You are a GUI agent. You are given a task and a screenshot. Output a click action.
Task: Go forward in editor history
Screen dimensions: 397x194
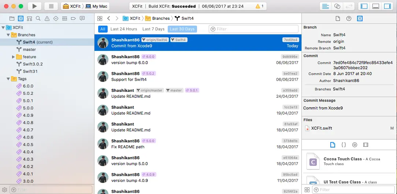click(117, 18)
